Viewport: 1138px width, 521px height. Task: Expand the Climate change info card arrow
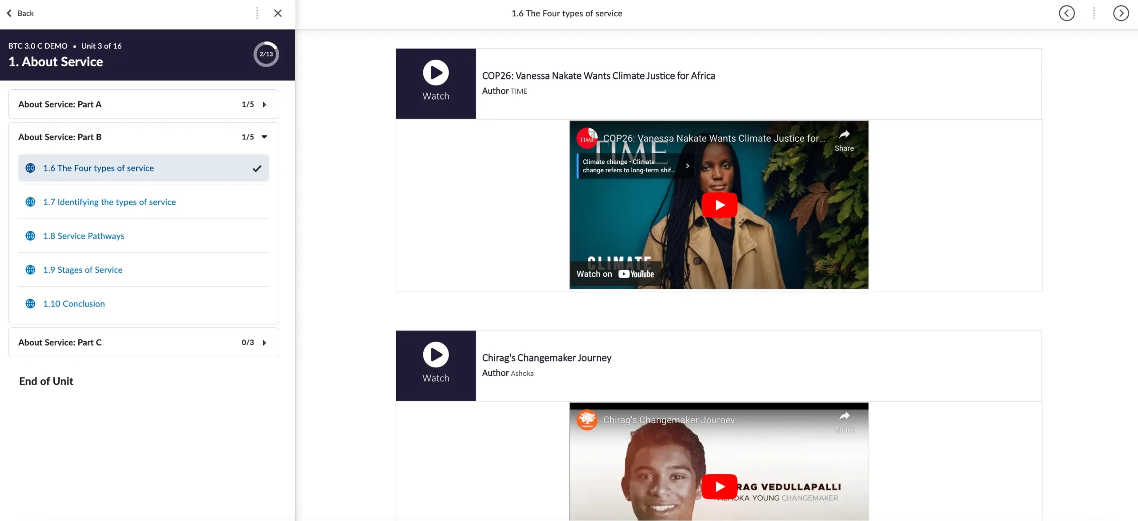[x=687, y=166]
